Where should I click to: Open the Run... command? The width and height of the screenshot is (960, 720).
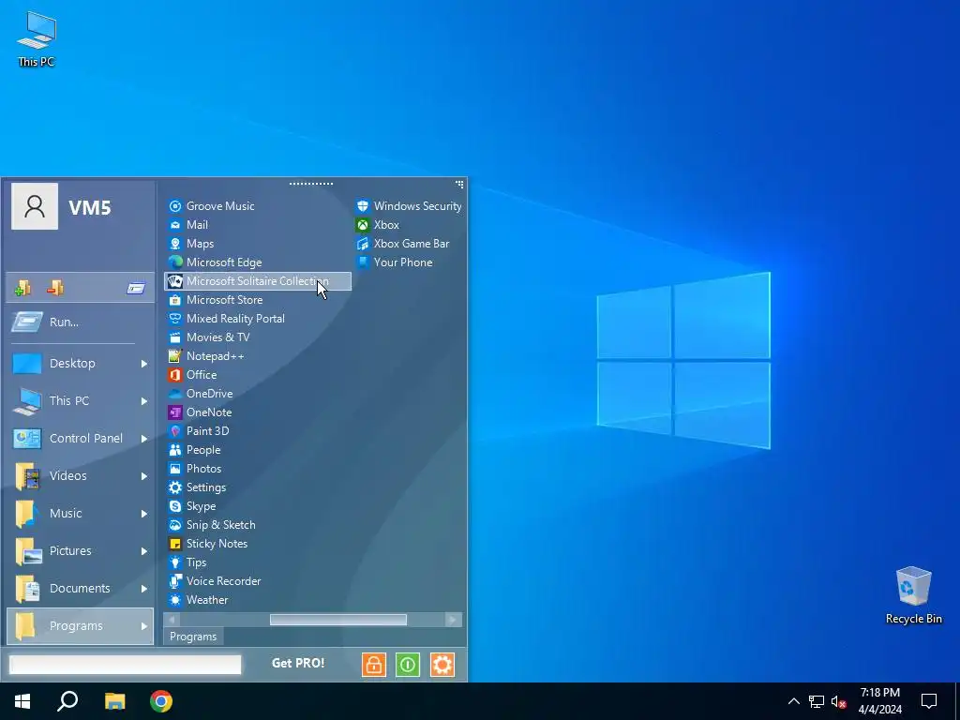80,322
